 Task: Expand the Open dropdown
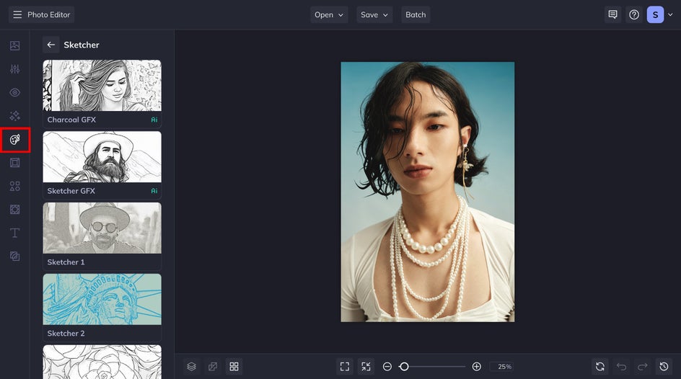pyautogui.click(x=329, y=14)
